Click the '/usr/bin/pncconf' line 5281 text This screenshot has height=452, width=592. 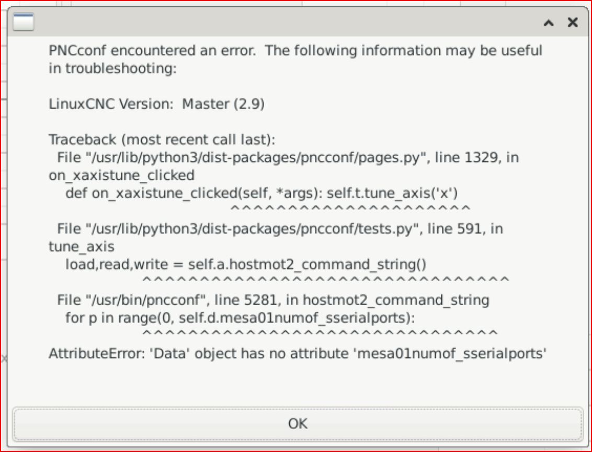click(273, 300)
